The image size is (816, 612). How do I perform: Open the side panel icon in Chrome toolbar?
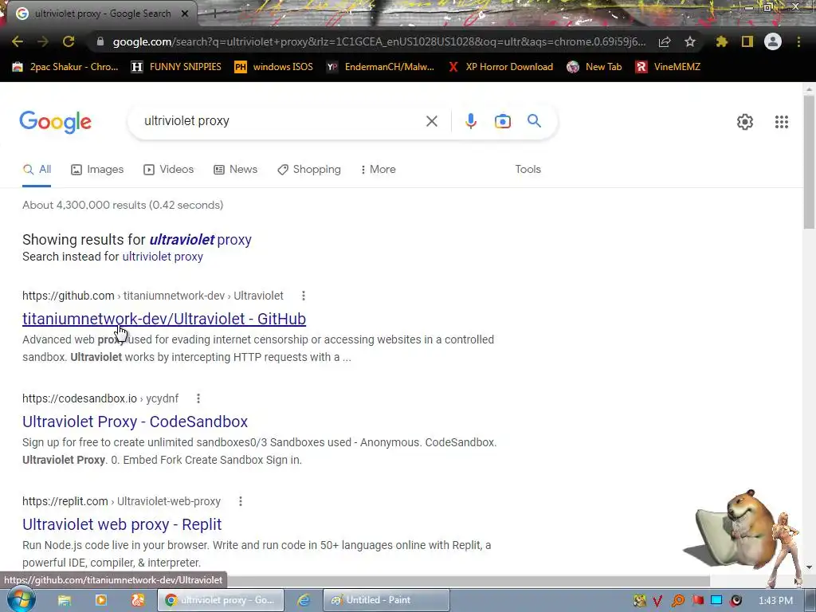[747, 41]
